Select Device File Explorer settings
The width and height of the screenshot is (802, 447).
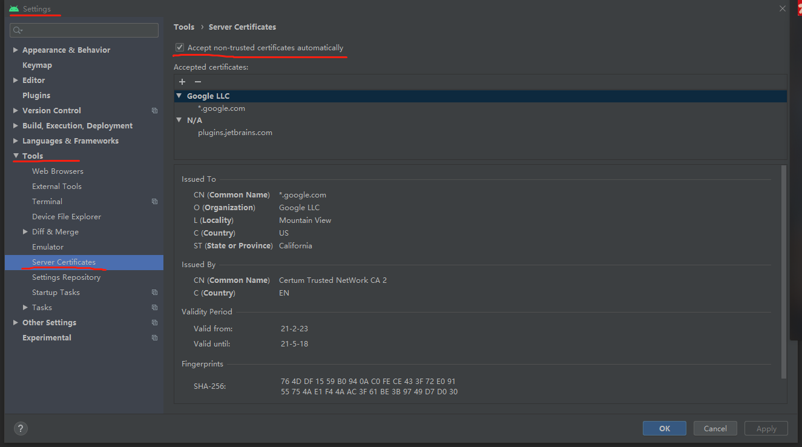click(x=67, y=217)
